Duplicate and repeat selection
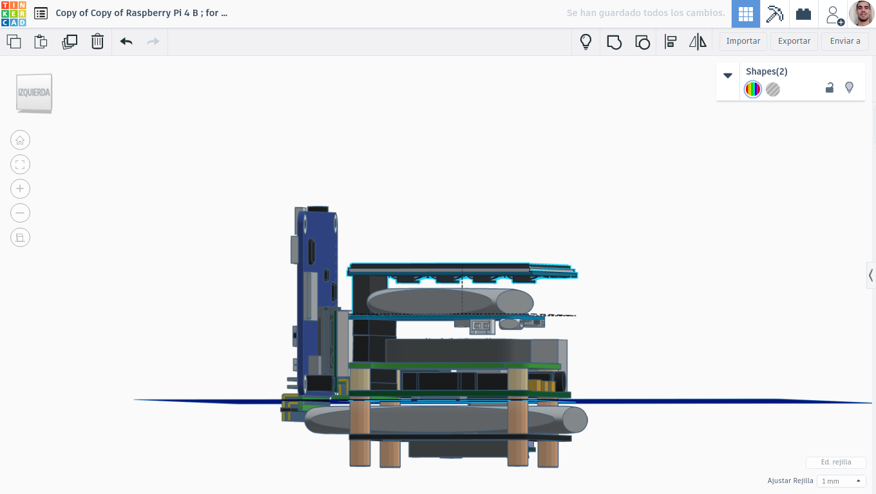876x494 pixels. [69, 42]
